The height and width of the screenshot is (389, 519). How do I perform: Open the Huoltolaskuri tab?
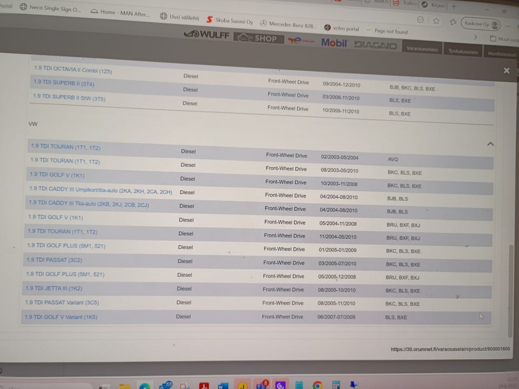tap(502, 53)
